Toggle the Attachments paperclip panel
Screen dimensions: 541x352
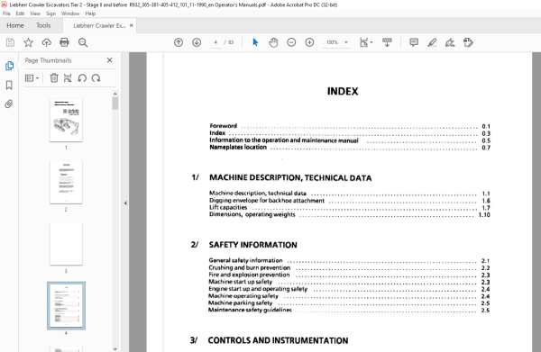click(x=9, y=104)
